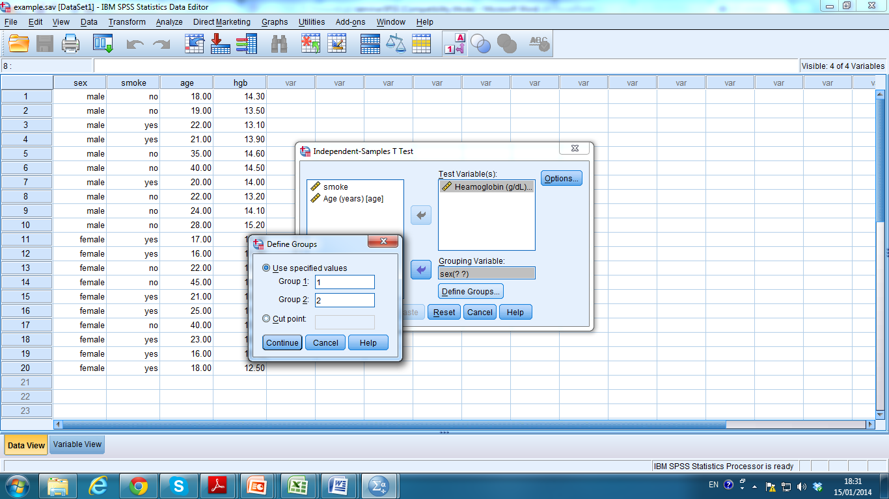Click Cancel in Define Groups dialog

click(x=325, y=342)
